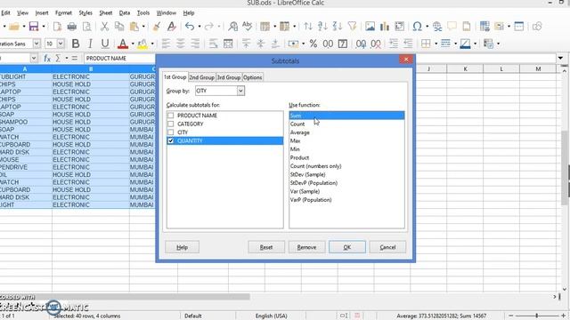Click the Clone formatting paintbrush icon
Viewport: 570px width, 320px height.
pyautogui.click(x=157, y=27)
